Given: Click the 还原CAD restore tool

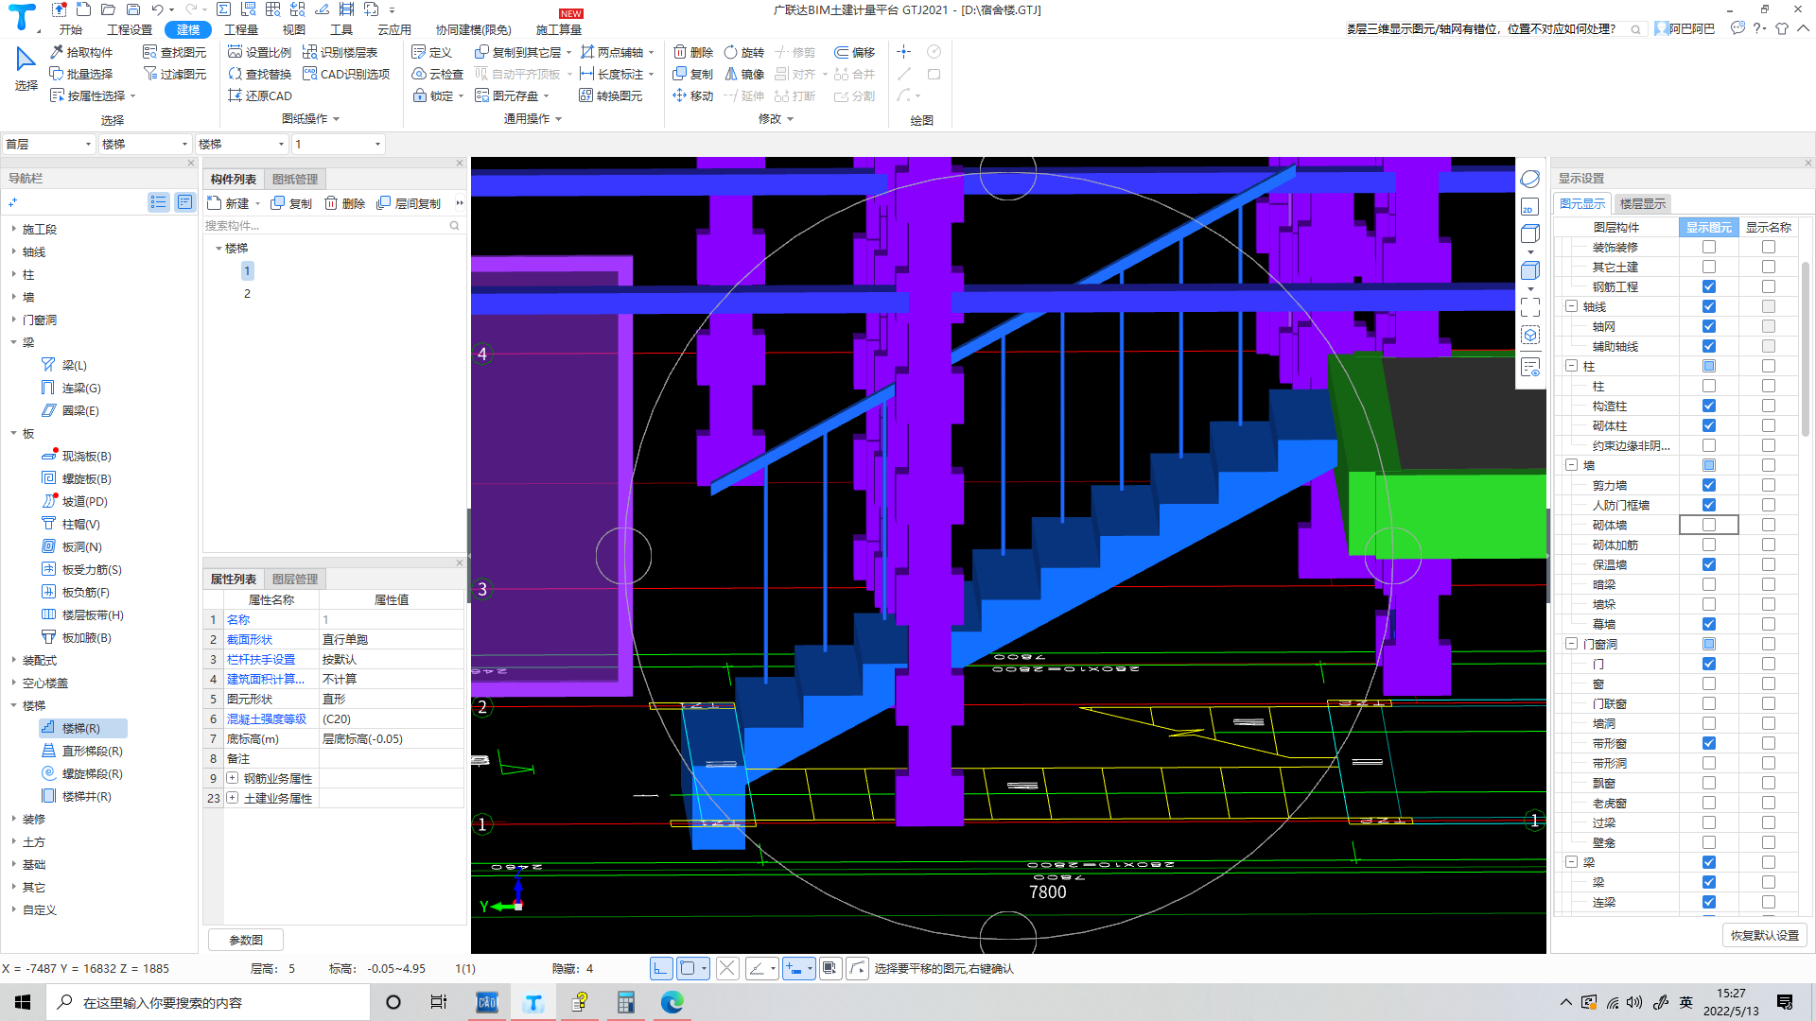Looking at the screenshot, I should (x=260, y=95).
